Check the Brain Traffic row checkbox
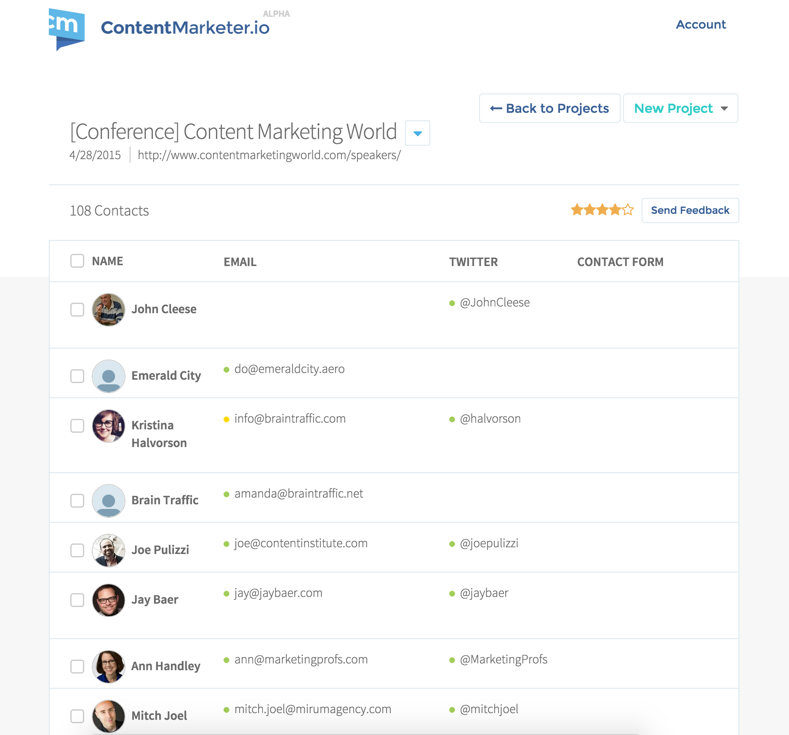 click(77, 501)
